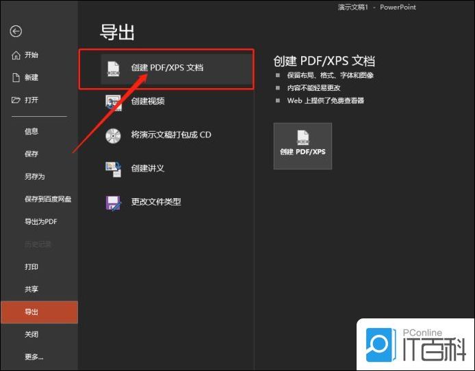This screenshot has height=371, width=475.
Task: Select 导出为PDF in sidebar
Action: click(x=40, y=221)
